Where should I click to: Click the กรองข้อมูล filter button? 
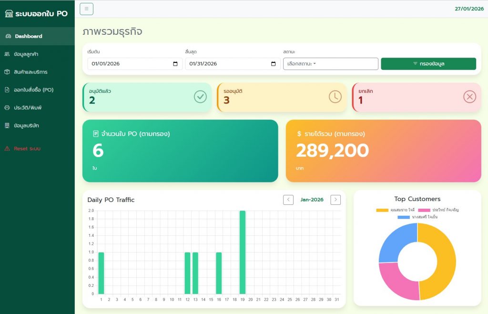point(428,64)
